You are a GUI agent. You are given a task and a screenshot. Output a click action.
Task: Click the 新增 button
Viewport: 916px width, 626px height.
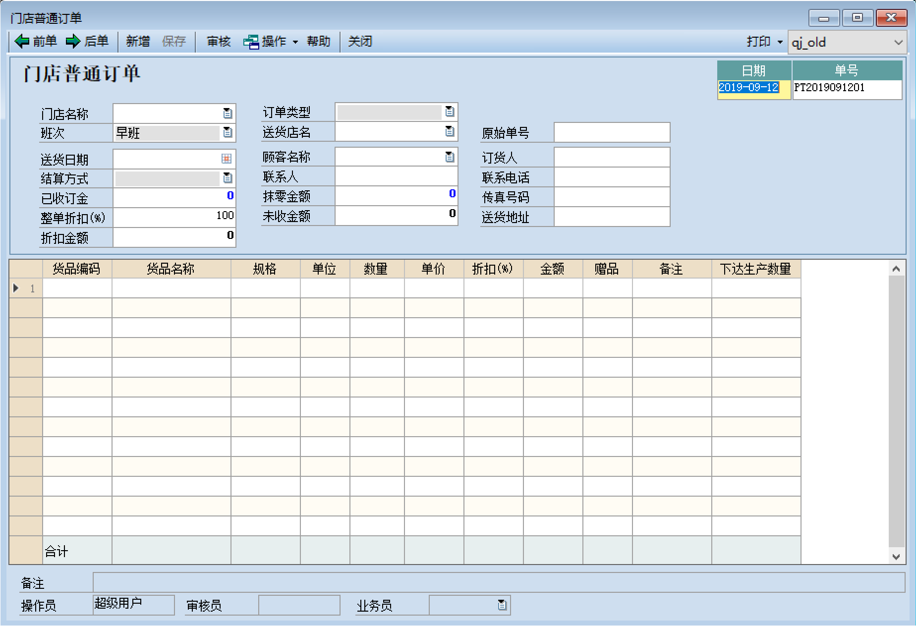(x=138, y=42)
